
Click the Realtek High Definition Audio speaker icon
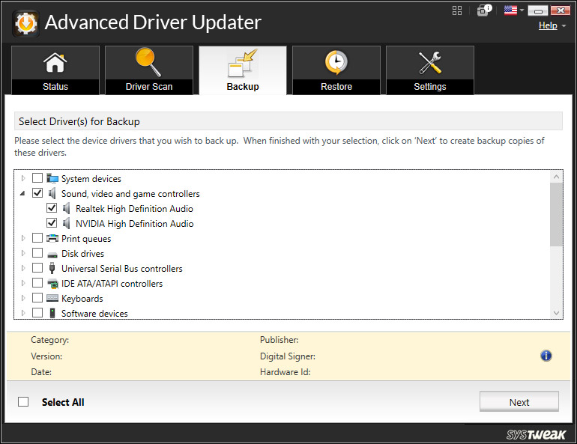tap(66, 208)
